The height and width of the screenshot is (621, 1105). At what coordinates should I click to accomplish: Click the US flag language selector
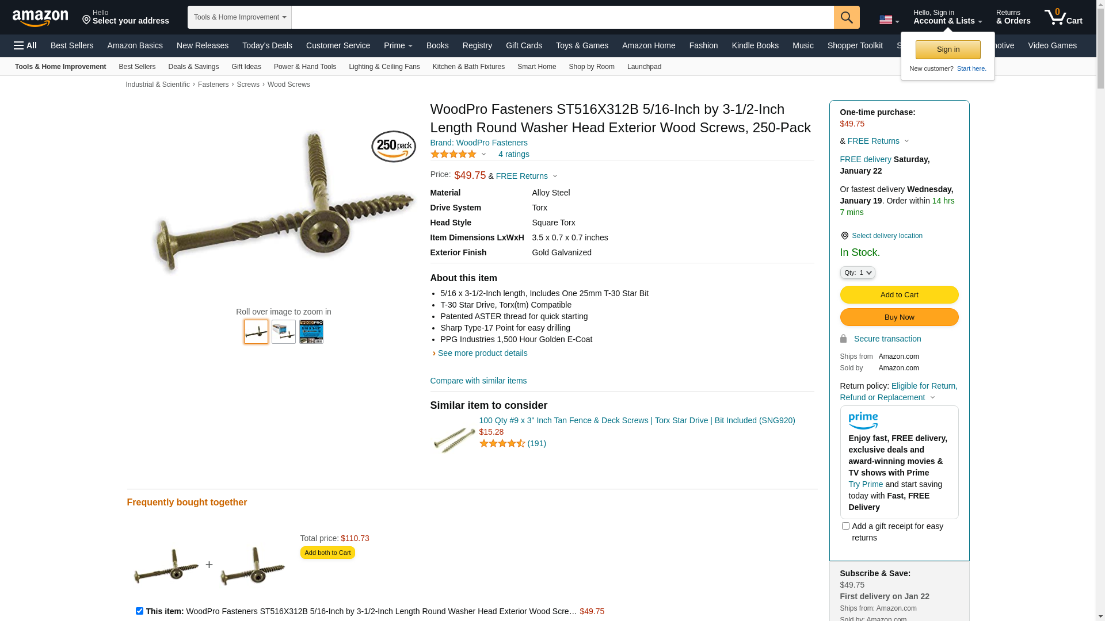point(889,20)
